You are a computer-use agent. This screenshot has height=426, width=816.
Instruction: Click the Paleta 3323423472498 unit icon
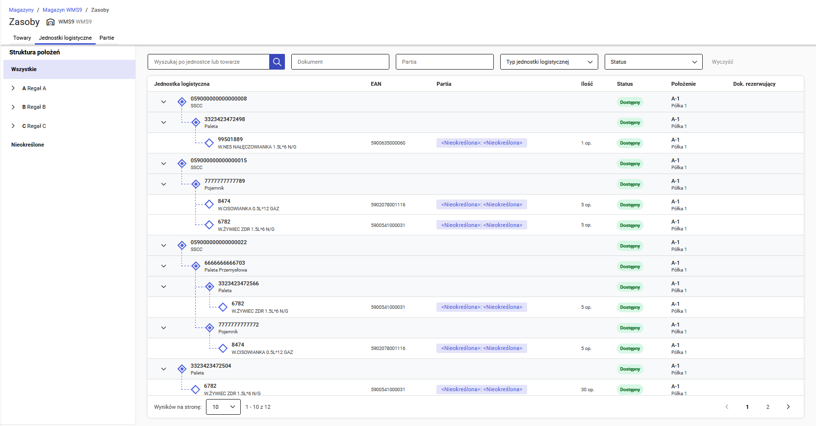(196, 123)
